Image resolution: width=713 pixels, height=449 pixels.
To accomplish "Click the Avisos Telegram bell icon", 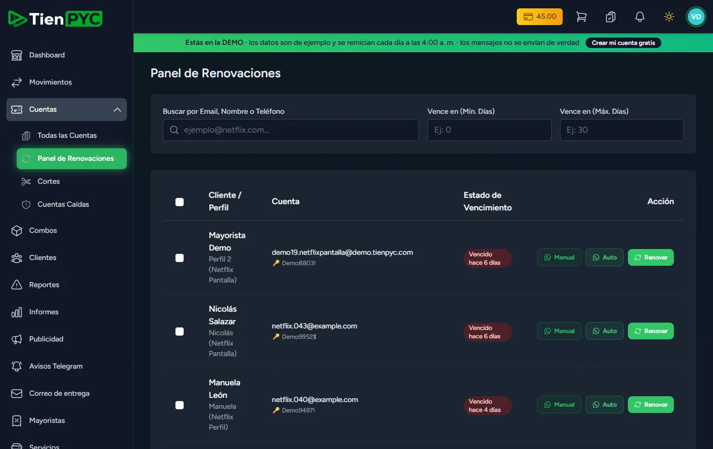I will (x=17, y=366).
